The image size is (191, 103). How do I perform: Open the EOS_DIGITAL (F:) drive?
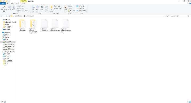tap(9, 47)
